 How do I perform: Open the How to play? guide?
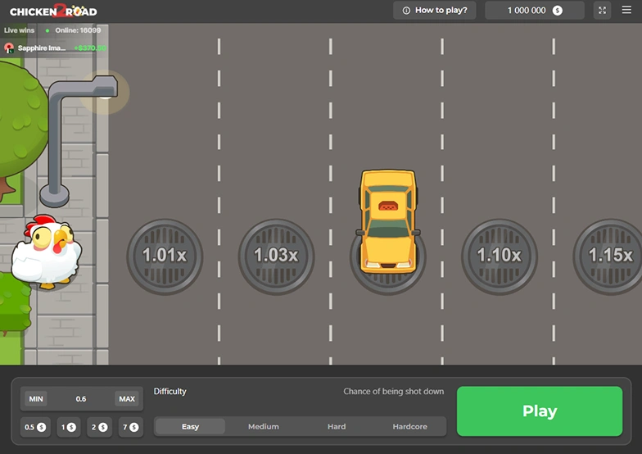434,10
